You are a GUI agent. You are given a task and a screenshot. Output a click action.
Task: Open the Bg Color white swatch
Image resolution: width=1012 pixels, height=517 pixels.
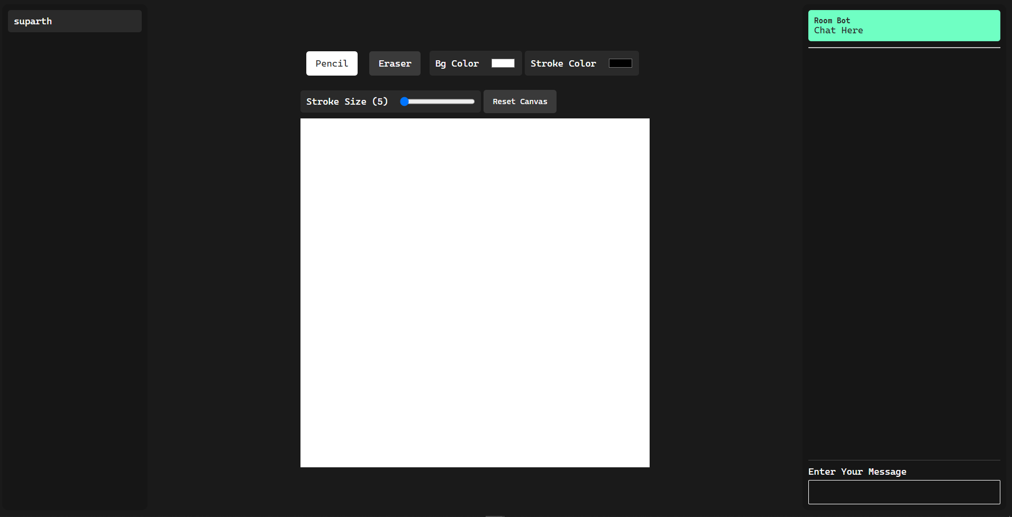click(x=503, y=63)
